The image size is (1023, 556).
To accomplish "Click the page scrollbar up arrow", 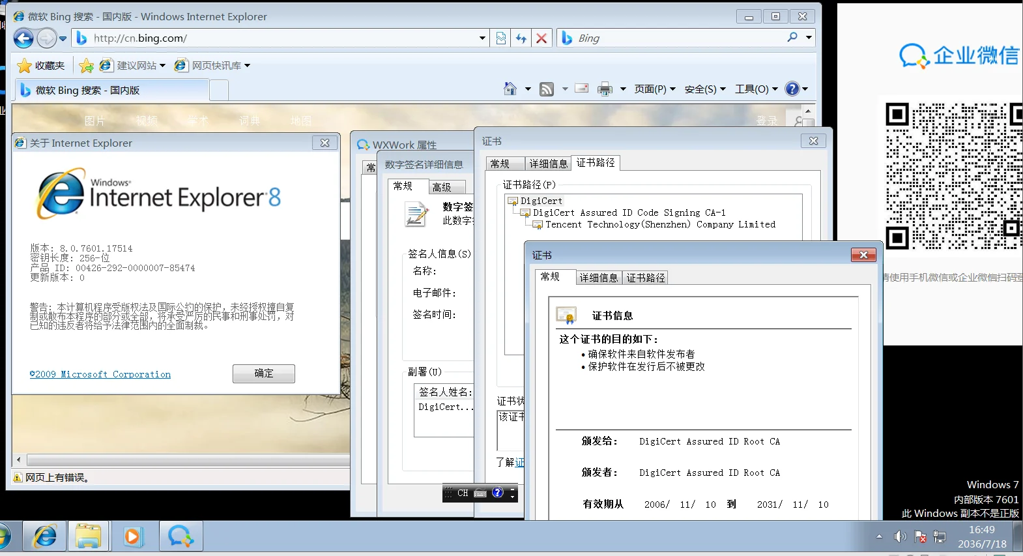I will (x=808, y=111).
